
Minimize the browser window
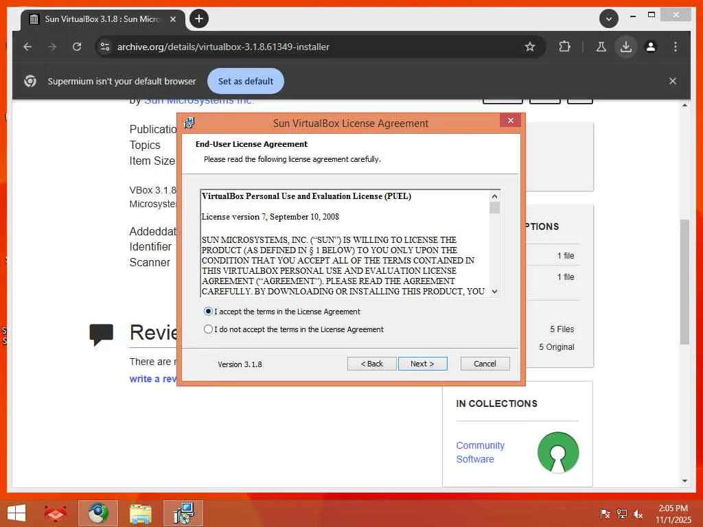pos(632,16)
